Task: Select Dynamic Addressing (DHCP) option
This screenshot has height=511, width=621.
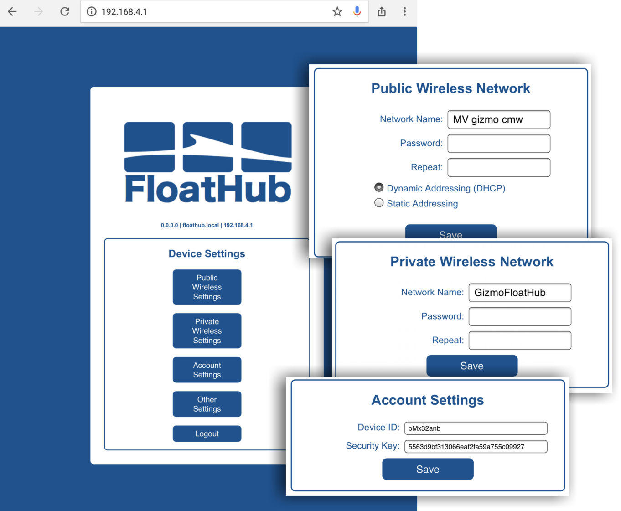Action: point(379,187)
